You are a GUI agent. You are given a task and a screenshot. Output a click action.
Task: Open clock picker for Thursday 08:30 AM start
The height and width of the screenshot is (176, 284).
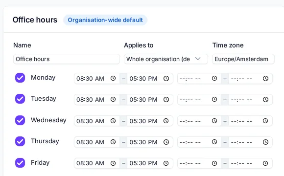[113, 142]
